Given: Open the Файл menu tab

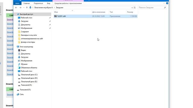Looking at the screenshot, I should [x=17, y=3].
